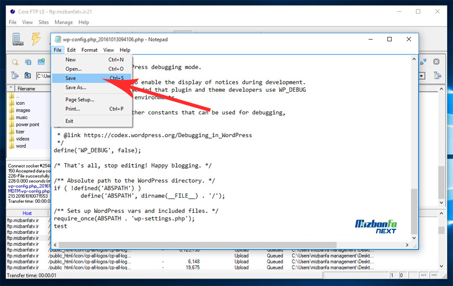453x286 pixels.
Task: Click the queue size value '6,148'
Action: pyautogui.click(x=194, y=262)
